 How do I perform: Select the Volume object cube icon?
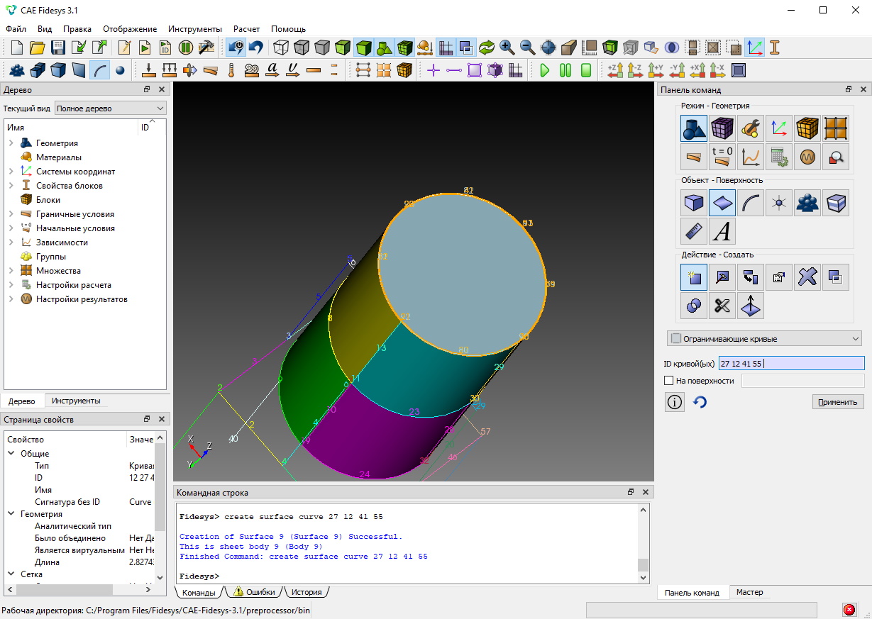pyautogui.click(x=694, y=203)
